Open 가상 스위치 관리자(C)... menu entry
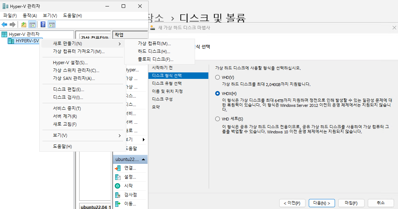 [82, 71]
